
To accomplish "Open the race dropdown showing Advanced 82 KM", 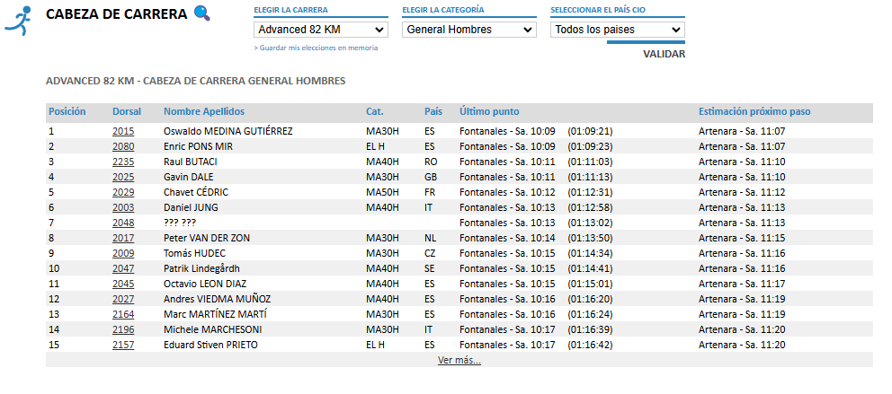I will pyautogui.click(x=321, y=30).
